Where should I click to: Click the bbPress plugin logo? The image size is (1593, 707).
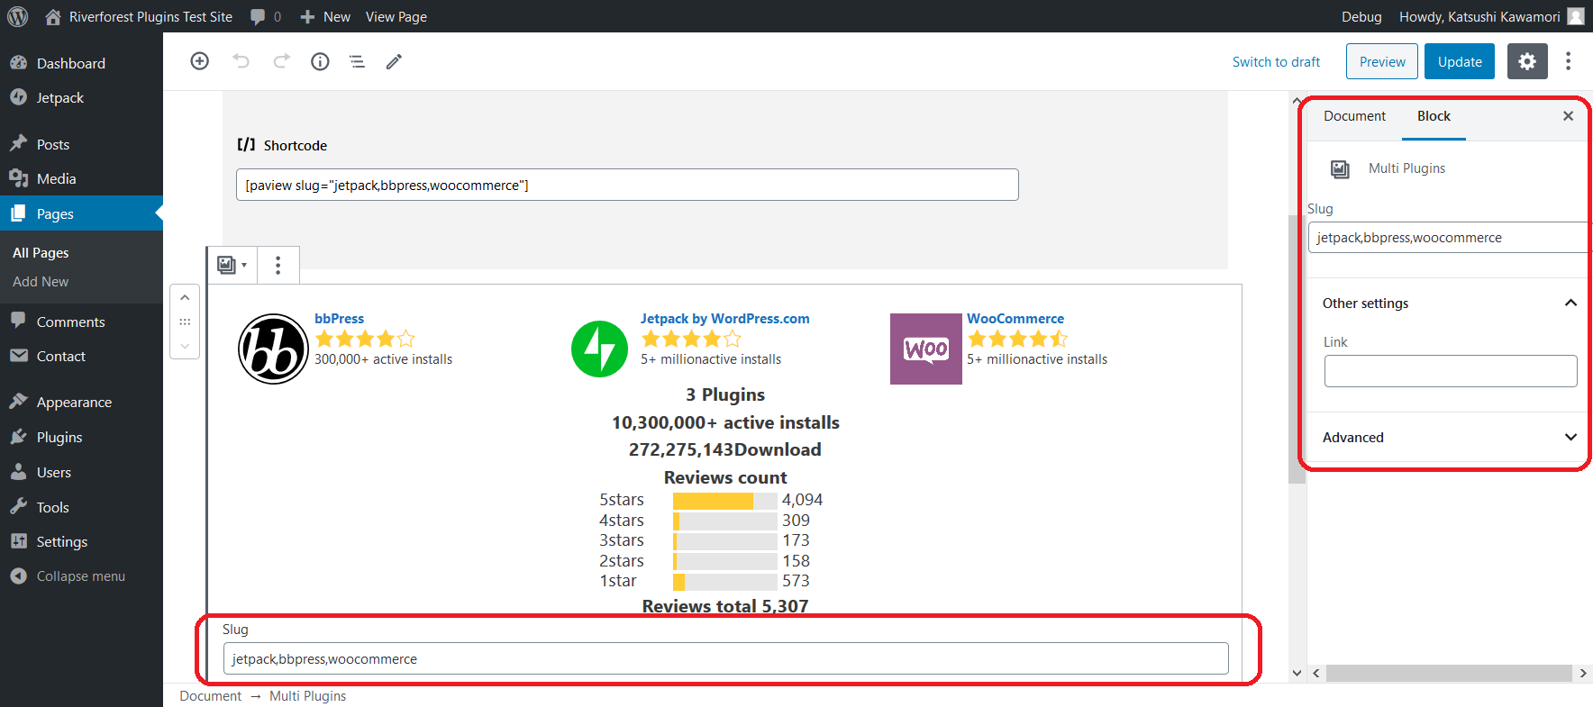273,349
